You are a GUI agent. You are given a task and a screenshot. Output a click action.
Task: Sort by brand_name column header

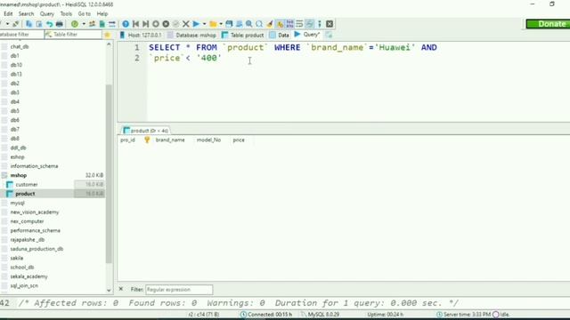[x=170, y=140]
